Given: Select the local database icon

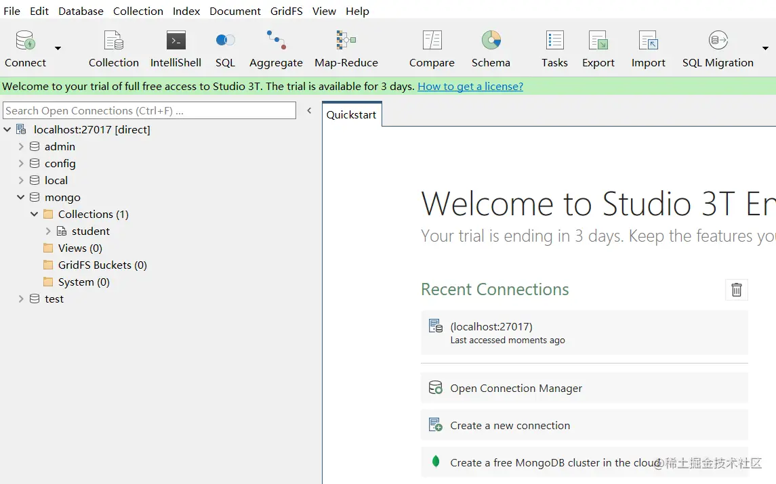Looking at the screenshot, I should [x=35, y=180].
